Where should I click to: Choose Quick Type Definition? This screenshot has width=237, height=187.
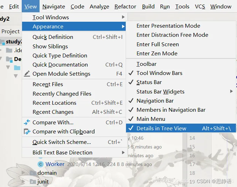tap(74, 55)
